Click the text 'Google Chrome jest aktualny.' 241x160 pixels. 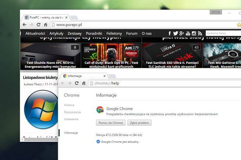(x=120, y=142)
